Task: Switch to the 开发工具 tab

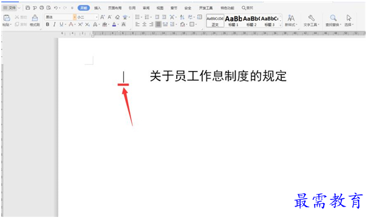Action: point(206,8)
